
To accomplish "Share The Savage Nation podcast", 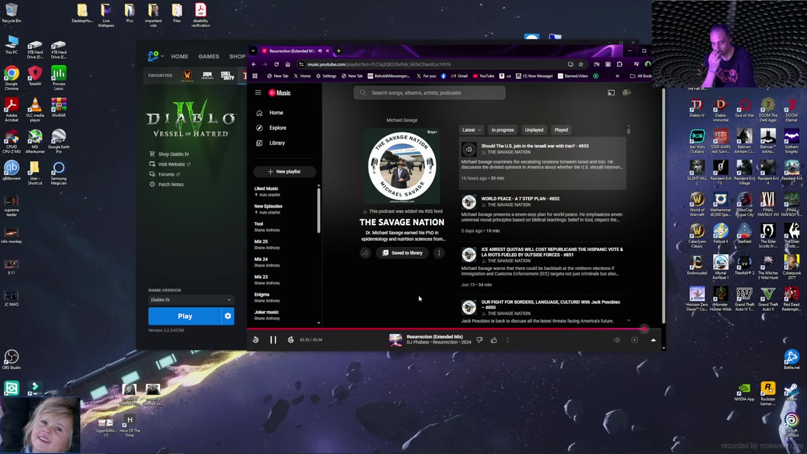I will pos(365,253).
